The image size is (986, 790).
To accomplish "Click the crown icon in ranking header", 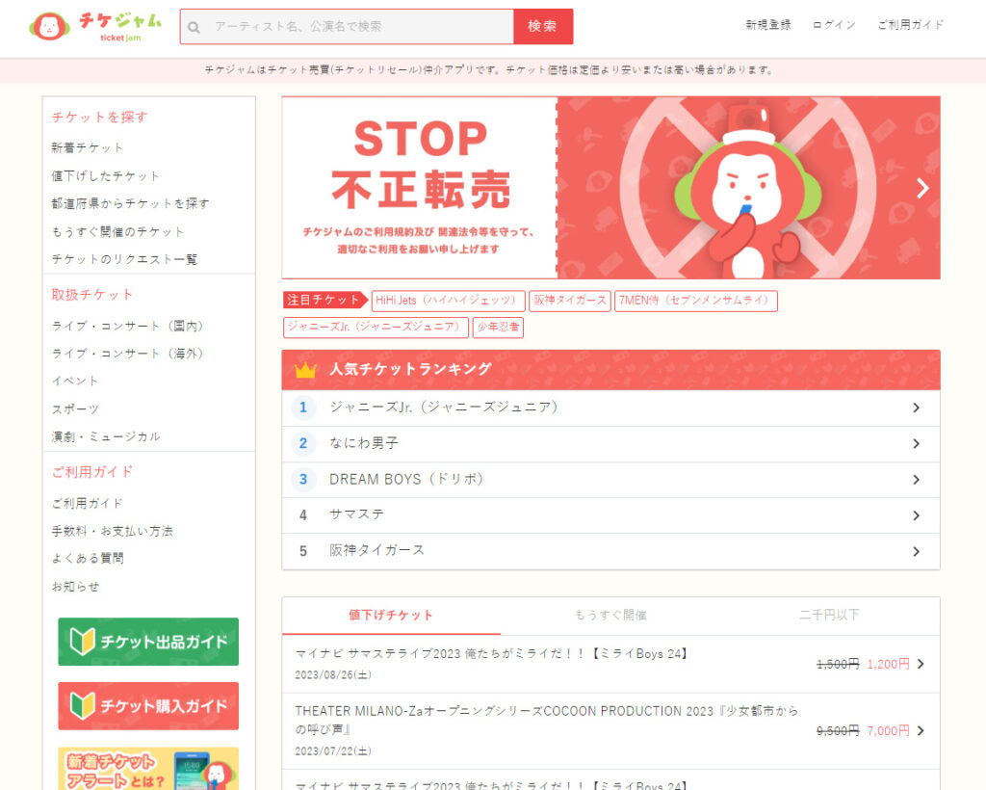I will [x=305, y=369].
